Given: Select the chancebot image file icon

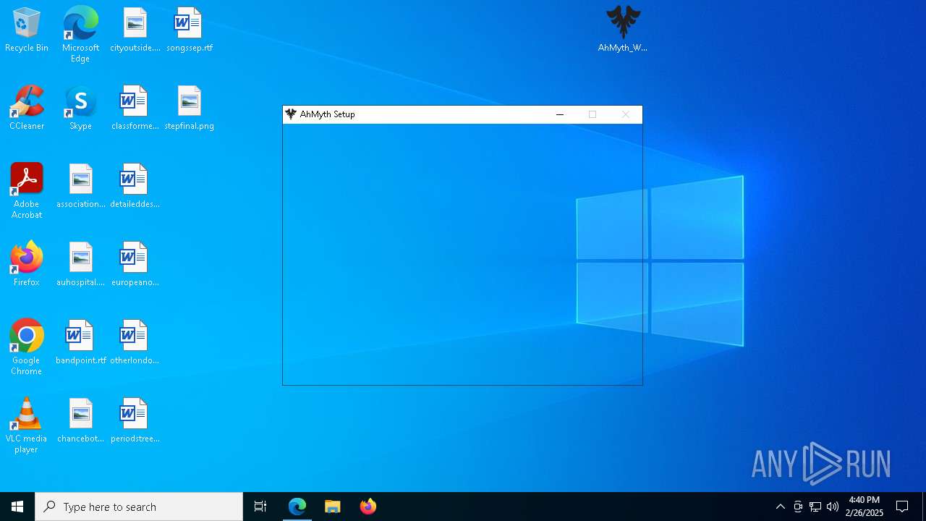Looking at the screenshot, I should pyautogui.click(x=80, y=420).
